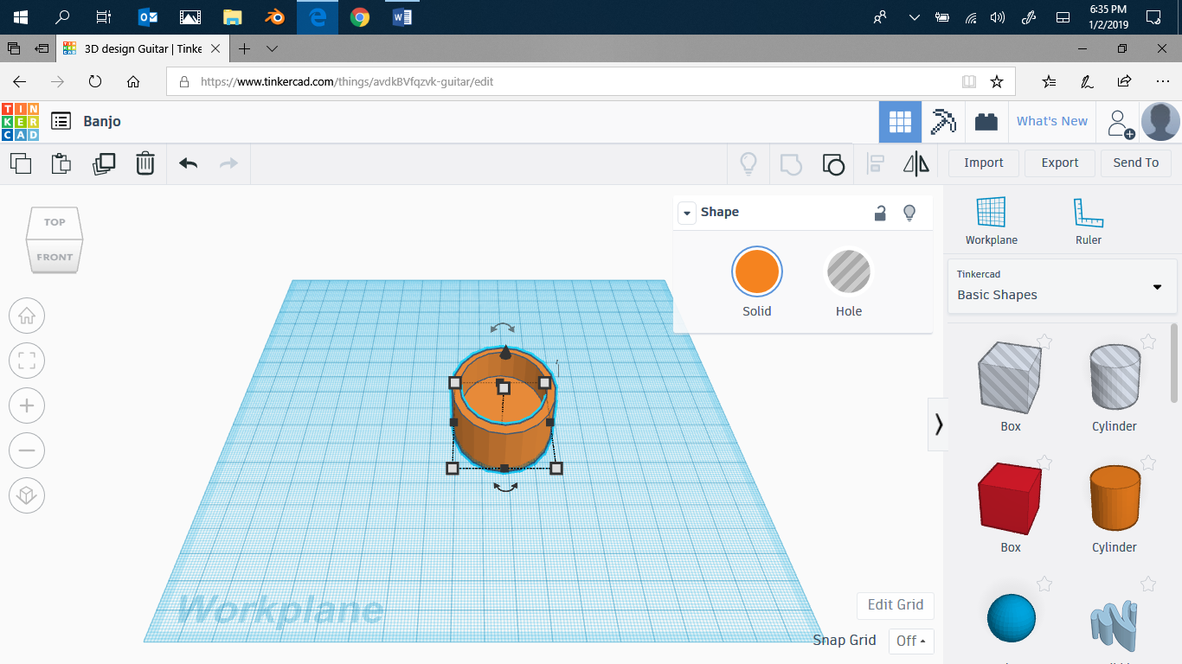Click the browser address bar URL
This screenshot has width=1182, height=664.
tap(347, 82)
